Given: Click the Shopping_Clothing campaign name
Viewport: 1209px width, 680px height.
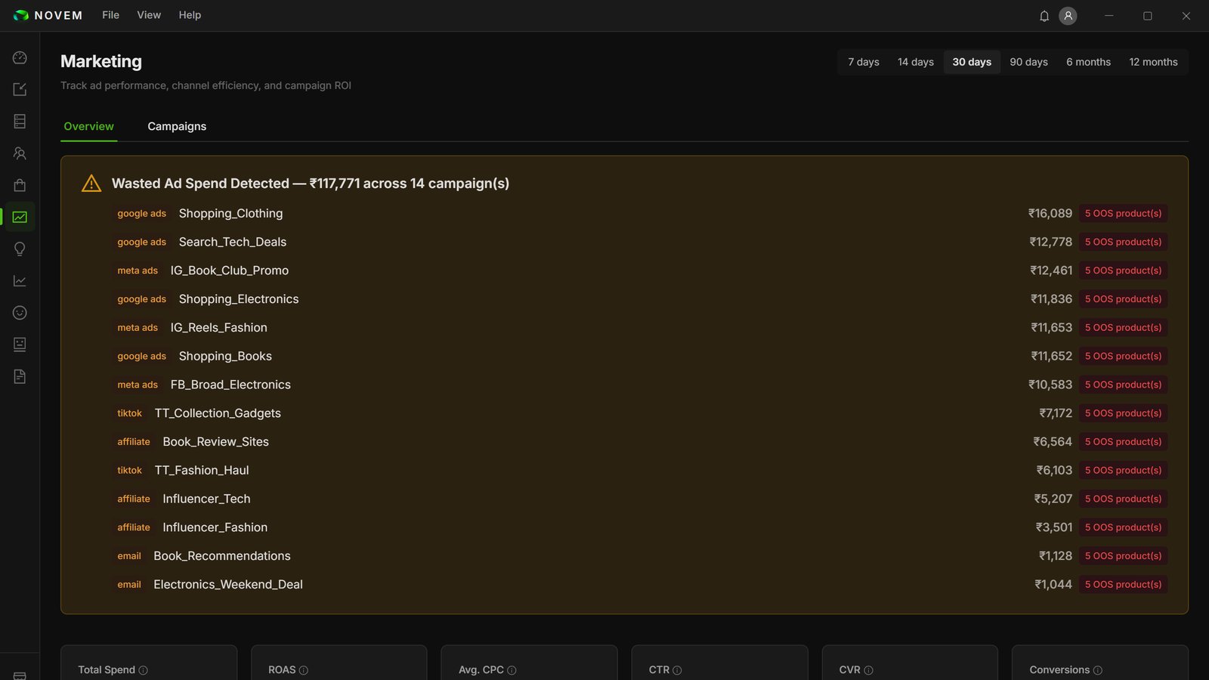Looking at the screenshot, I should tap(230, 214).
